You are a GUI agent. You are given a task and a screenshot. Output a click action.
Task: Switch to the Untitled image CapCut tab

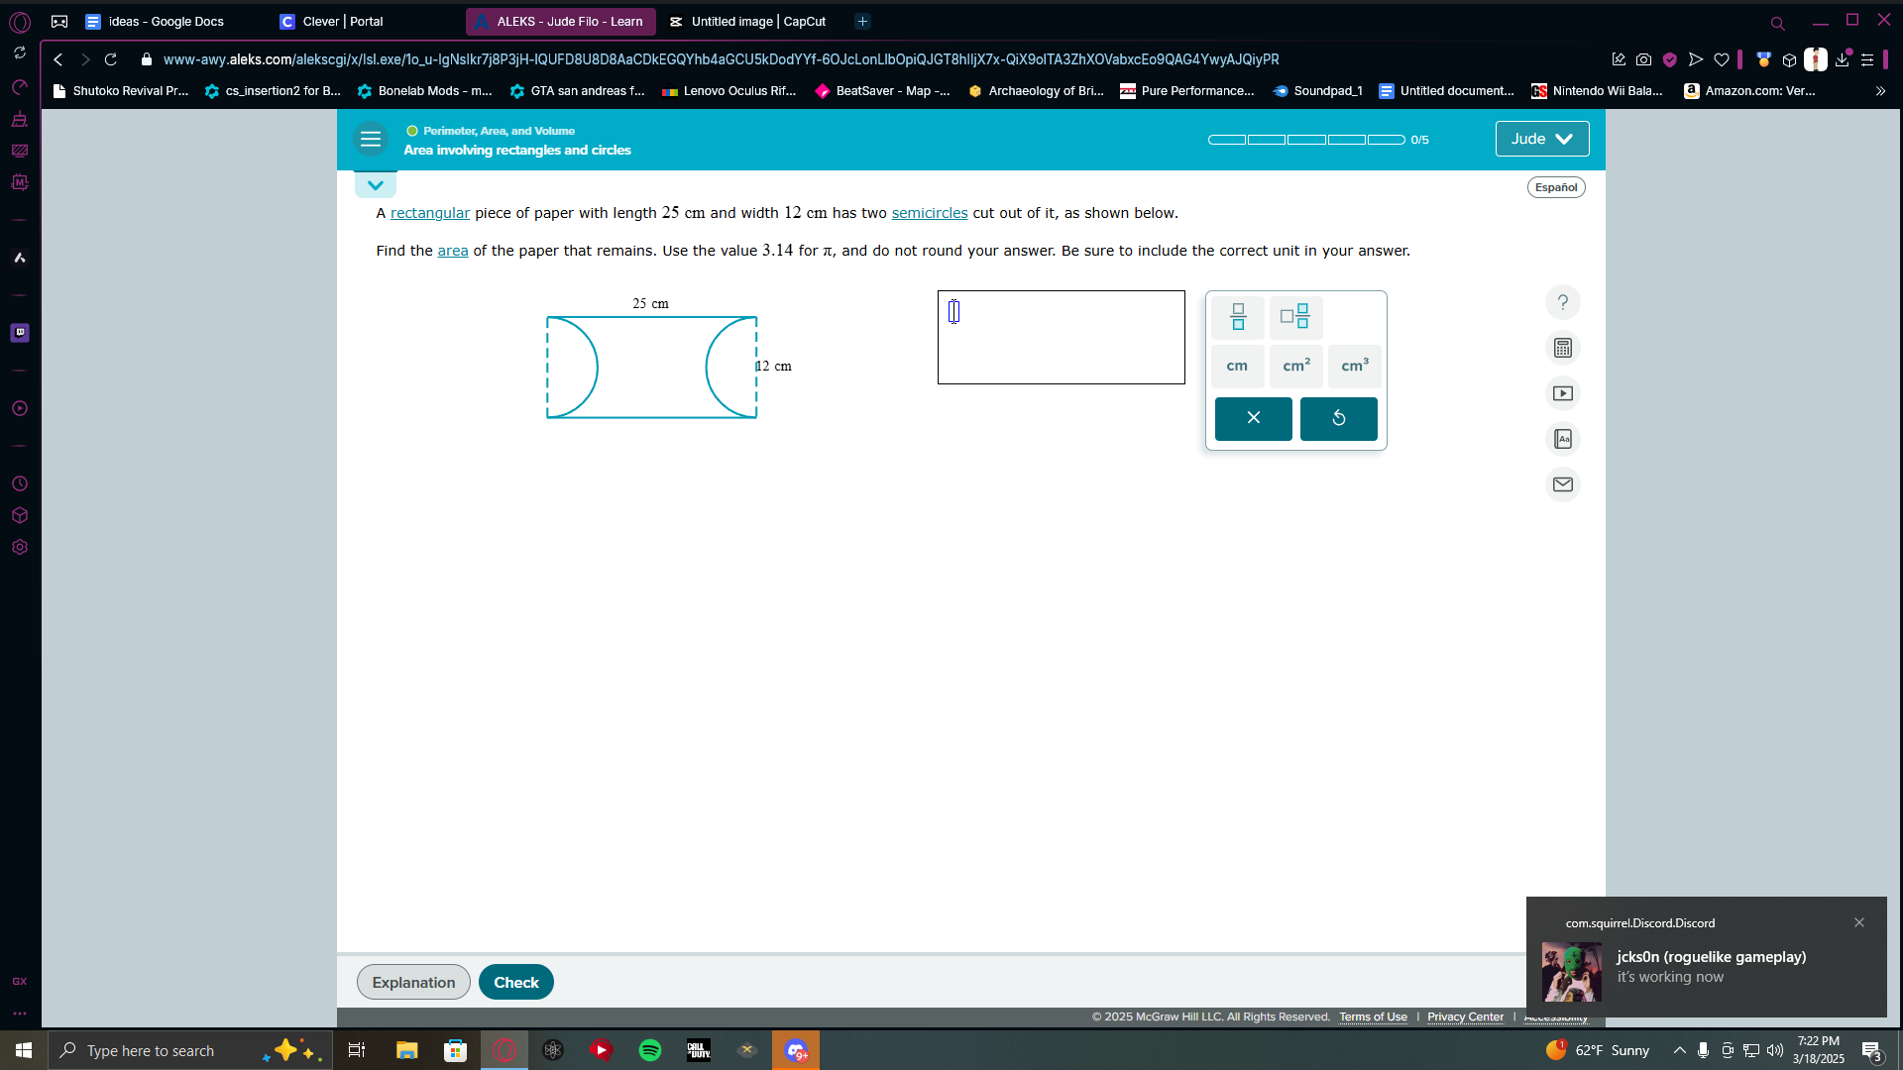tap(757, 21)
